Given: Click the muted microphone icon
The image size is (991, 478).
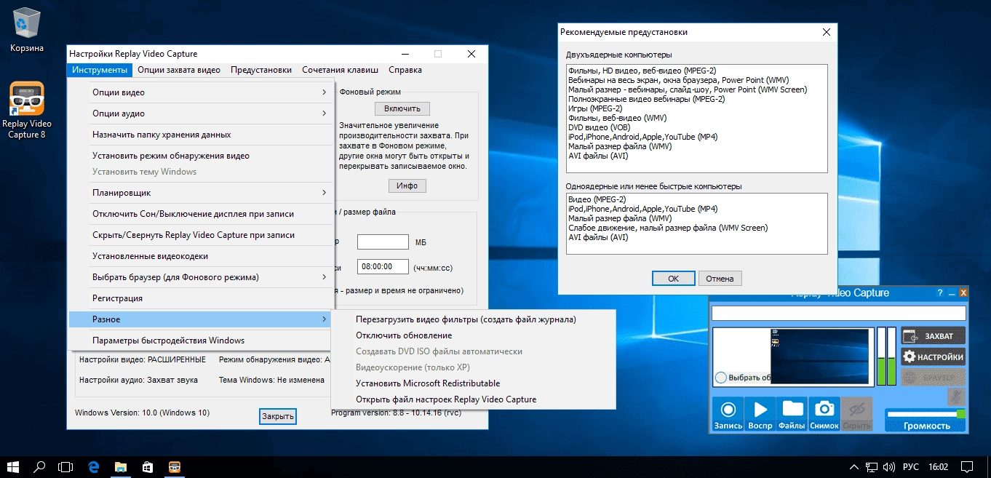Looking at the screenshot, I should [x=956, y=397].
